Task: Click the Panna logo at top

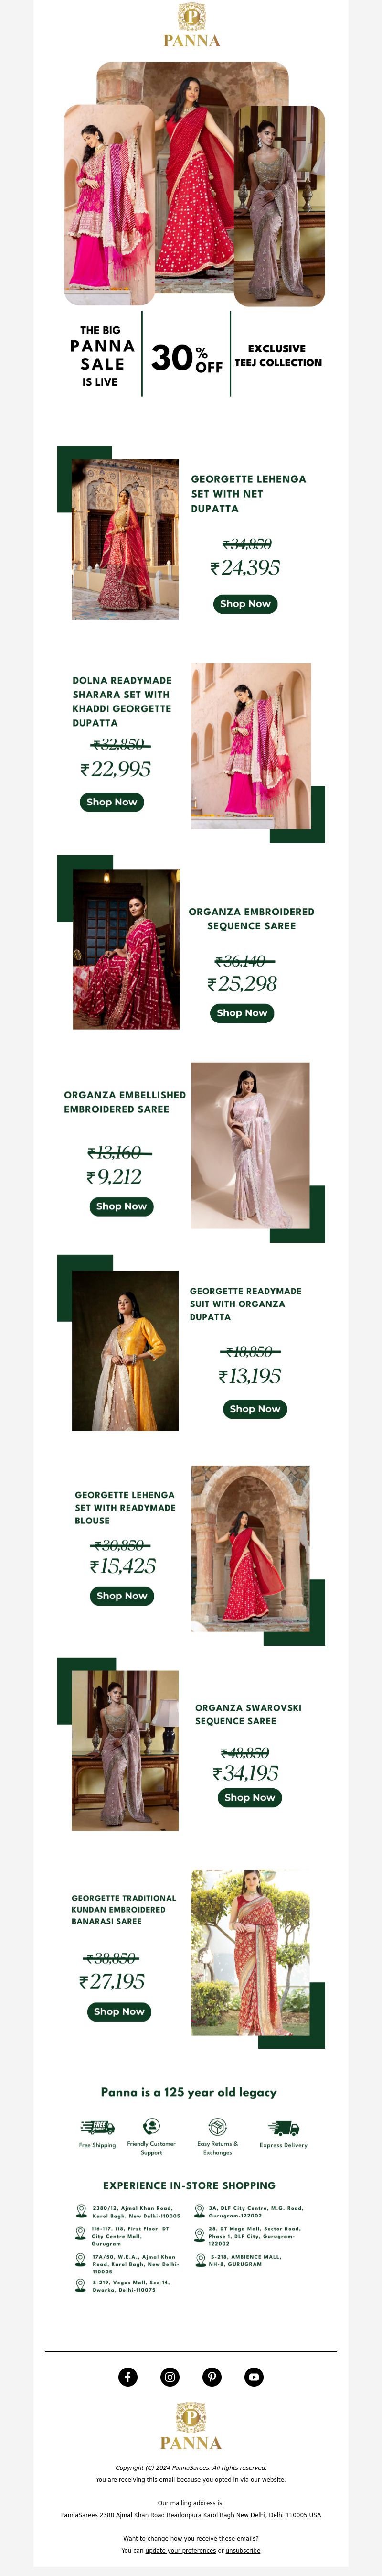Action: coord(191,25)
